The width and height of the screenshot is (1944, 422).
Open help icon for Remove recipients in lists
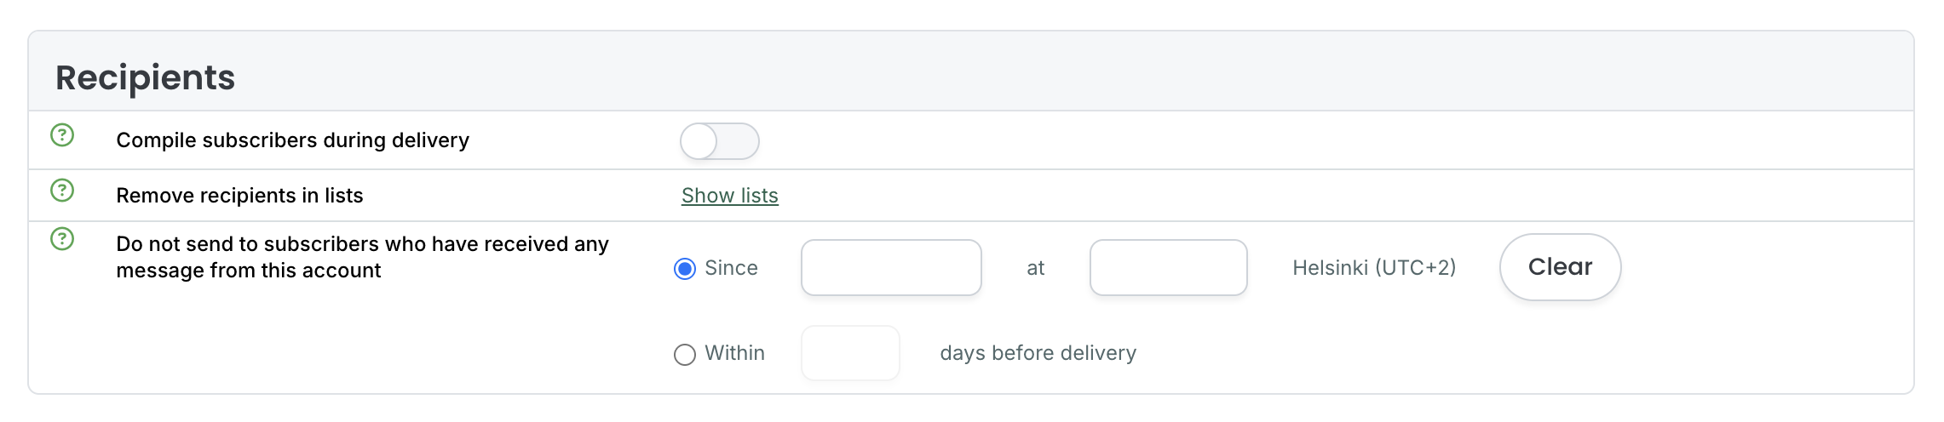click(x=62, y=191)
